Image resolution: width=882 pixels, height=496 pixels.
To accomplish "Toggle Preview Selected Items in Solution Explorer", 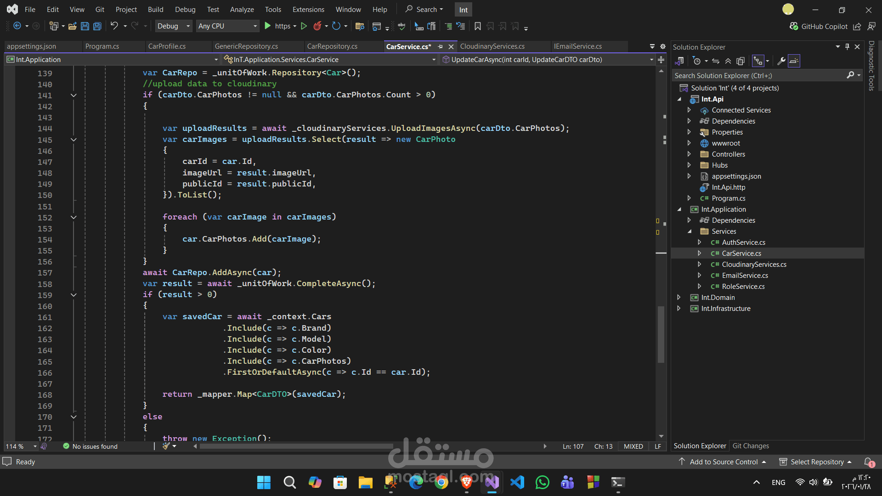I will 794,61.
